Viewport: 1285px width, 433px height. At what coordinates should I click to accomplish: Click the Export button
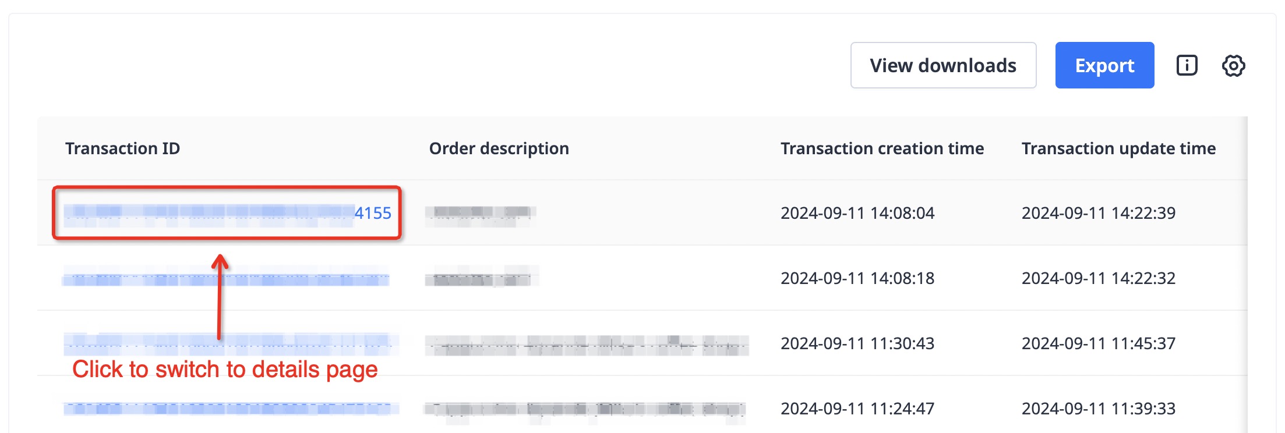click(x=1104, y=65)
